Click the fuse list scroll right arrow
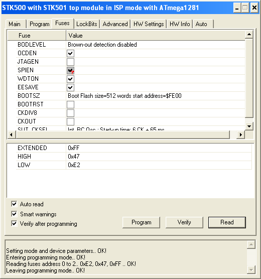 pos(241,134)
